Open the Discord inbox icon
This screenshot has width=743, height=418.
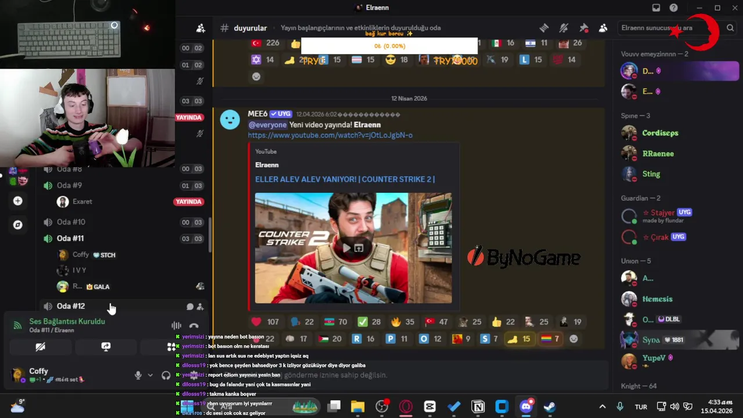[656, 8]
